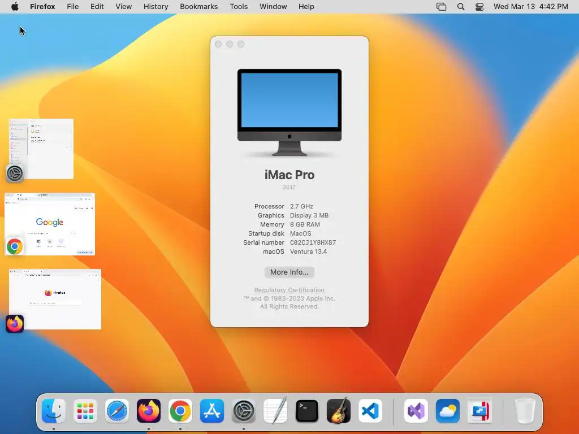Viewport: 579px width, 434px height.
Task: Click the MacOS startup disk value
Action: point(301,233)
